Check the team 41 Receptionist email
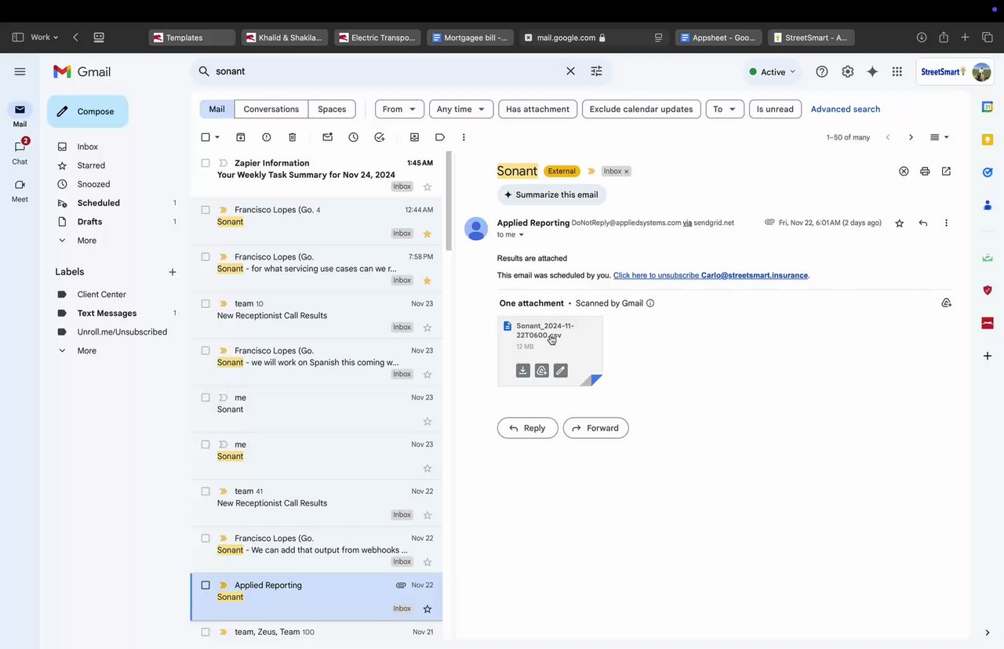Image resolution: width=1004 pixels, height=649 pixels. (x=206, y=491)
